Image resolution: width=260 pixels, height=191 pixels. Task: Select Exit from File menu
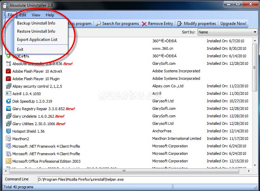pos(20,49)
